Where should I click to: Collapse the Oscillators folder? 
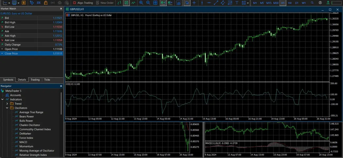click(x=7, y=108)
